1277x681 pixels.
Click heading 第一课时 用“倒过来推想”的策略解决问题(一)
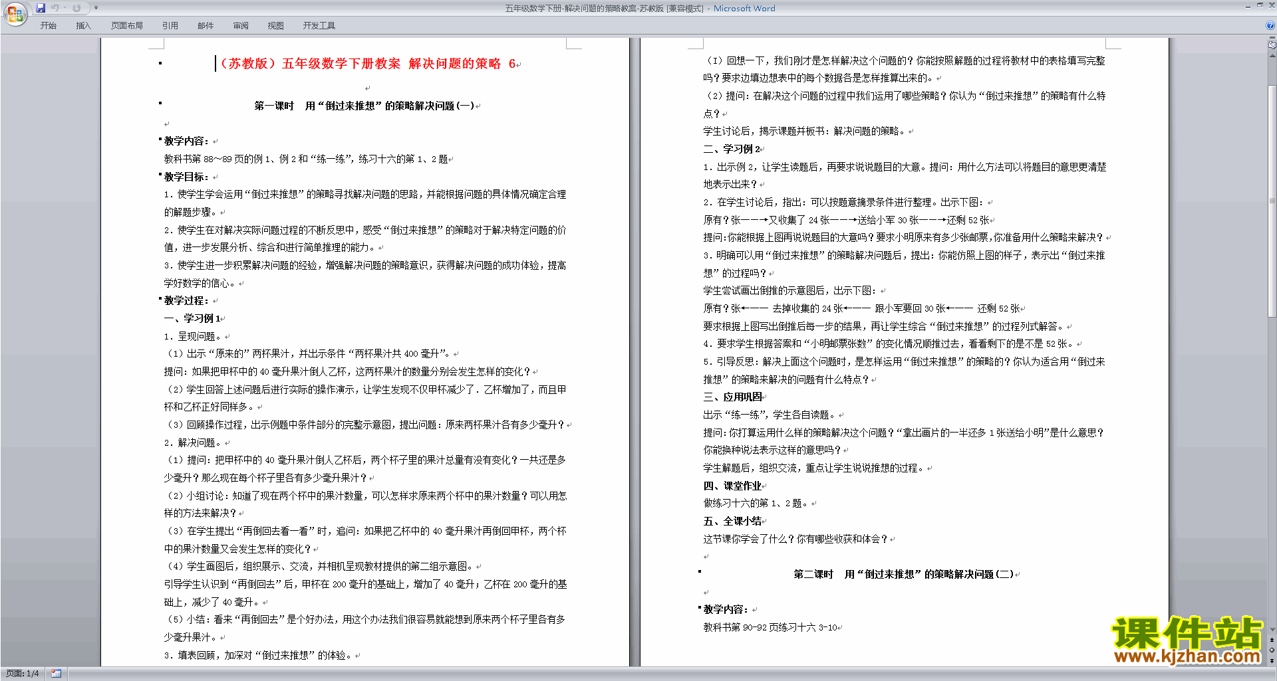coord(364,106)
